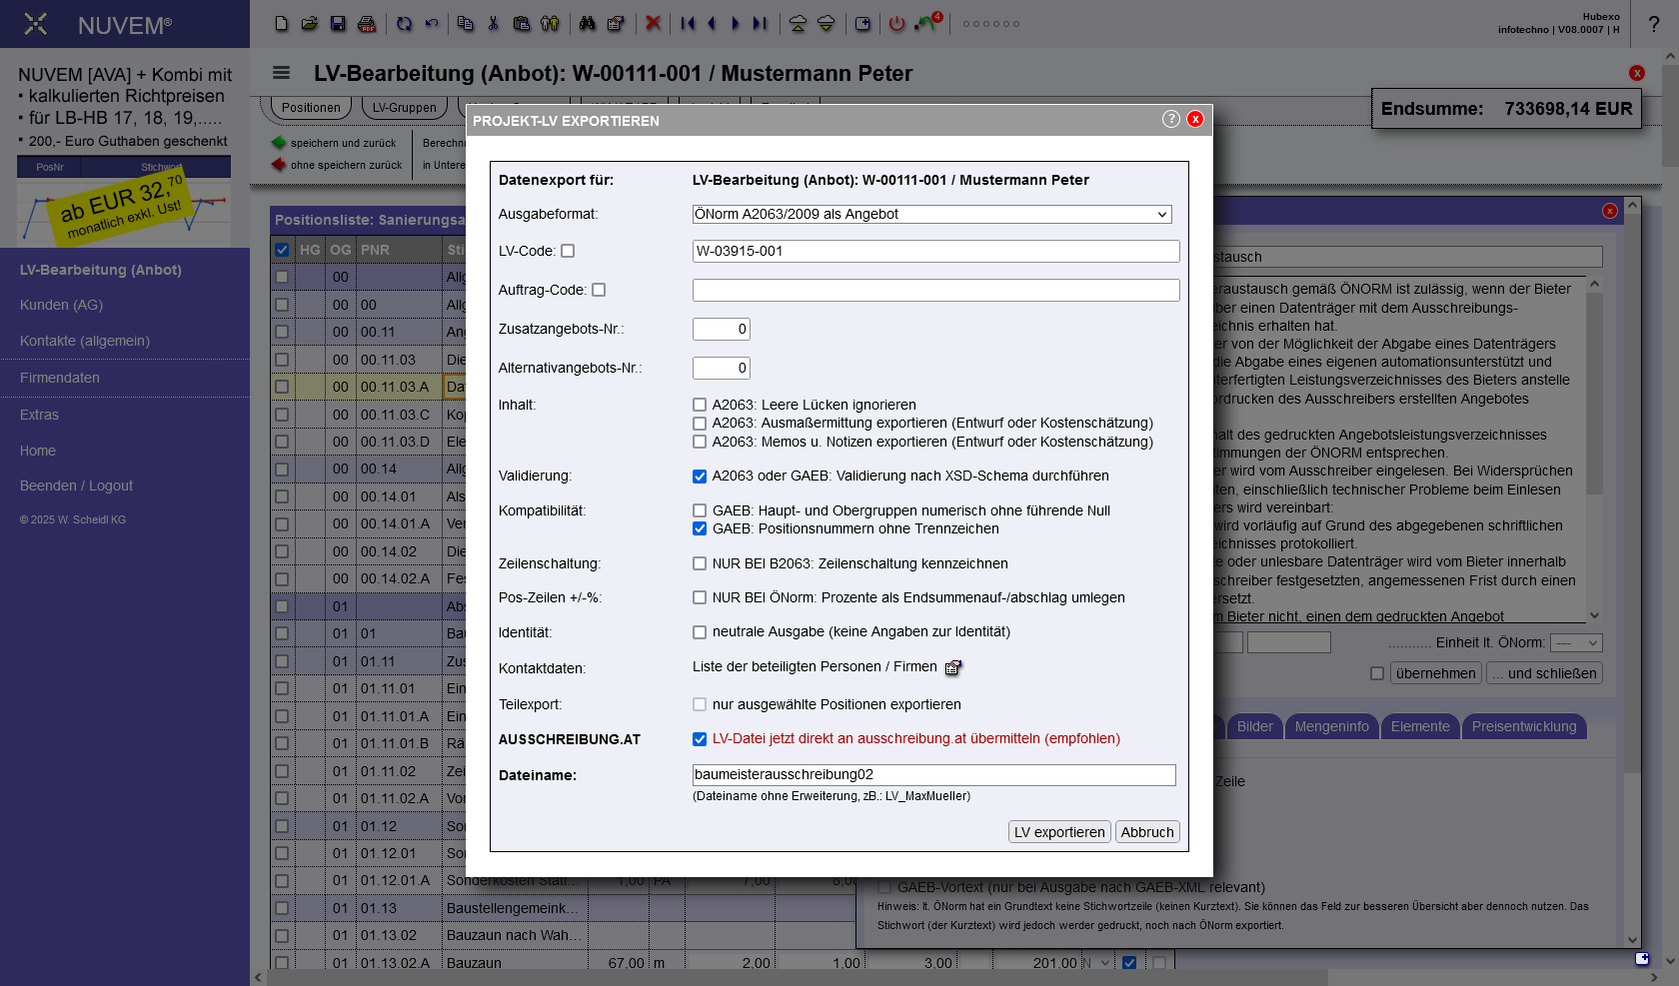1679x986 pixels.
Task: Open help question mark in top right corner
Action: click(x=1654, y=24)
